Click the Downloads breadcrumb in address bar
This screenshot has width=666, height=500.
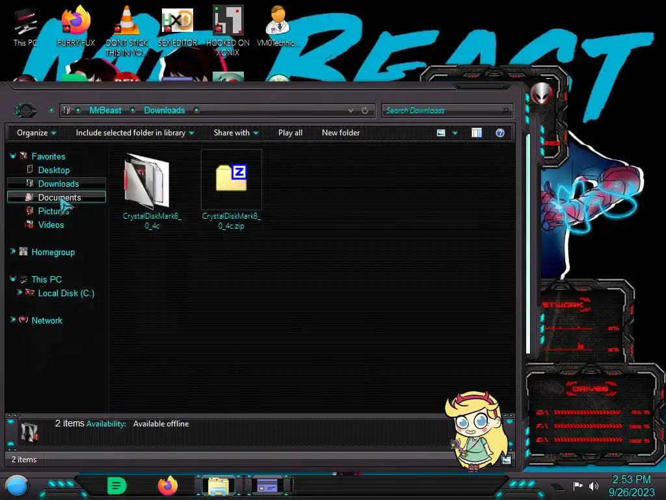pyautogui.click(x=165, y=111)
